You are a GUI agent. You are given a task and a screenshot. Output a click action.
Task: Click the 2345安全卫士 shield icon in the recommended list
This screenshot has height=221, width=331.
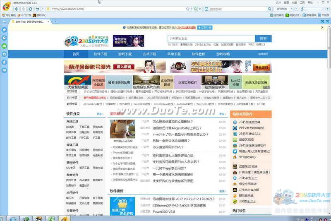235,178
